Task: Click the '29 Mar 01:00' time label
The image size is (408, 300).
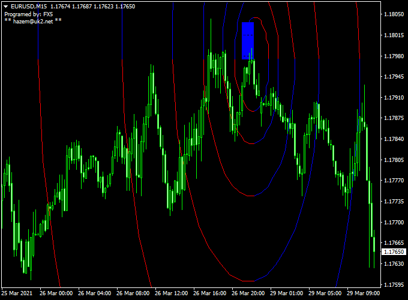Action: (286, 293)
